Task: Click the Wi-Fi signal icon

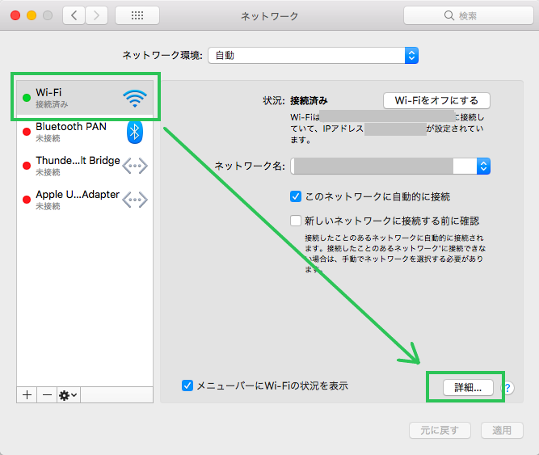Action: click(x=135, y=98)
